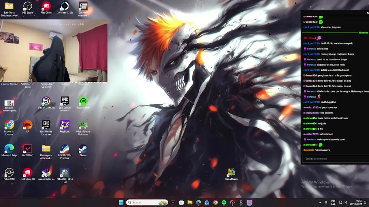Viewport: 369px width, 207px height.
Task: Open the Euro Truck Simulator 2 Opti folder
Action: coord(9,9)
